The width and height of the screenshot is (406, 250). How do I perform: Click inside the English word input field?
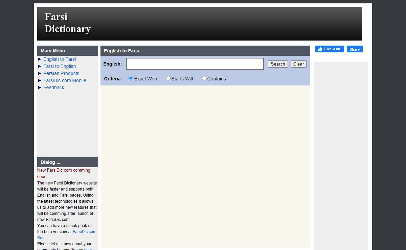coord(195,64)
